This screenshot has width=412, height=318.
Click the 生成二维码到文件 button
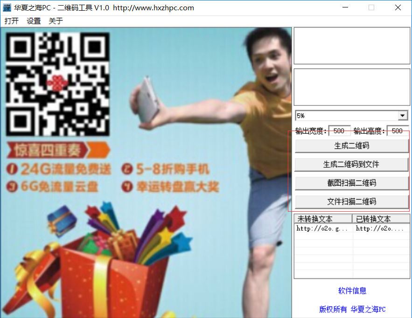pyautogui.click(x=351, y=165)
